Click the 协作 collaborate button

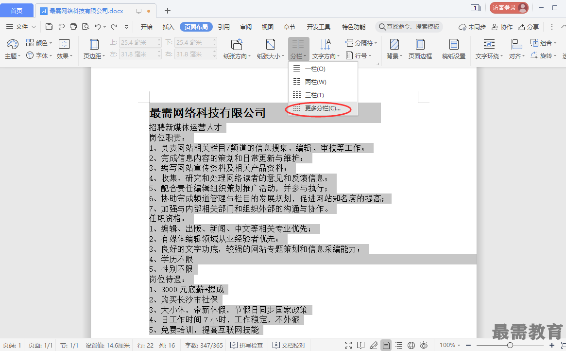point(502,27)
